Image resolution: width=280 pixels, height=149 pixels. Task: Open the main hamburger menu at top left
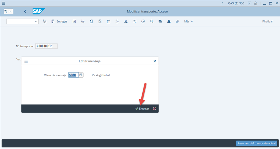(4, 3)
